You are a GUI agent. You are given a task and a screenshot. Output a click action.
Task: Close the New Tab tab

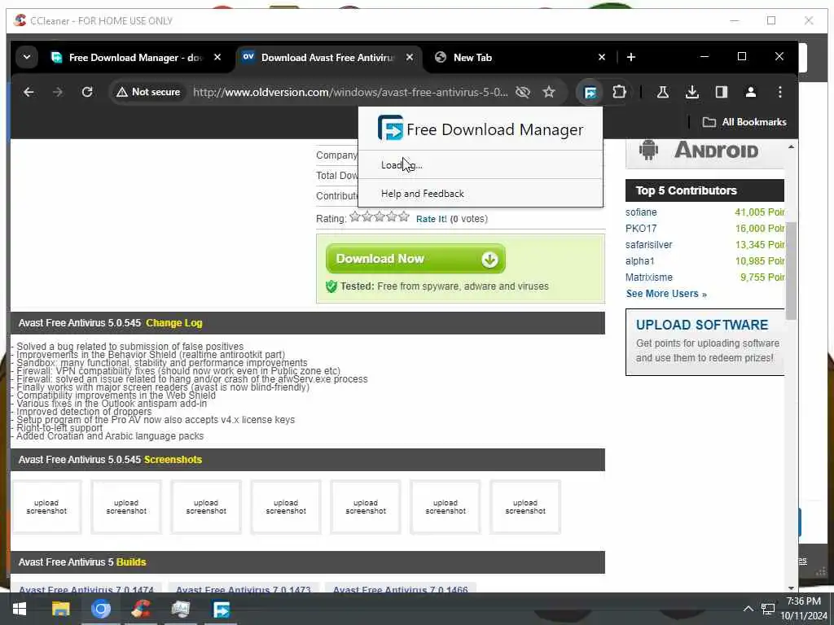click(x=602, y=58)
